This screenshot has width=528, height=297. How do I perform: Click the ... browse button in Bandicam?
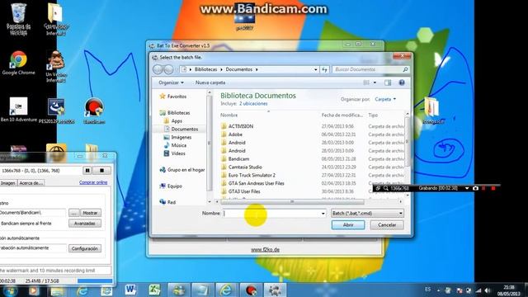click(x=73, y=213)
